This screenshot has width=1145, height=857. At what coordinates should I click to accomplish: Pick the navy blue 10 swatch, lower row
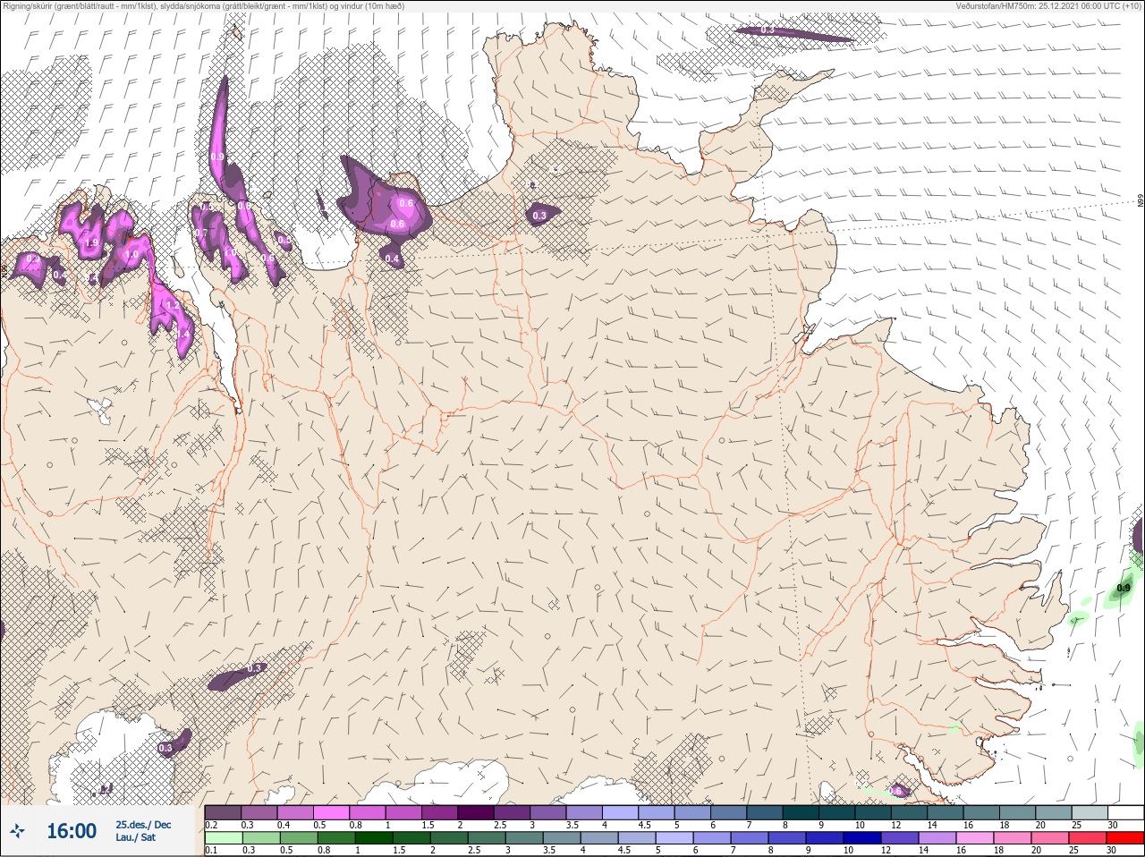tap(862, 838)
